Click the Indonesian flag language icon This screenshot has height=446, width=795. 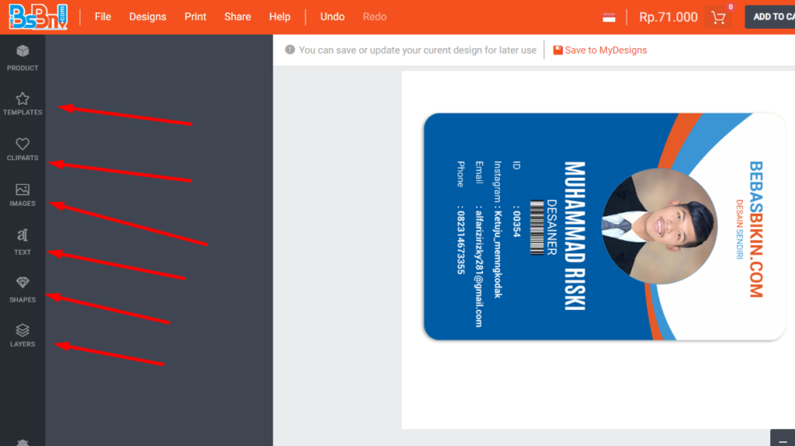609,18
